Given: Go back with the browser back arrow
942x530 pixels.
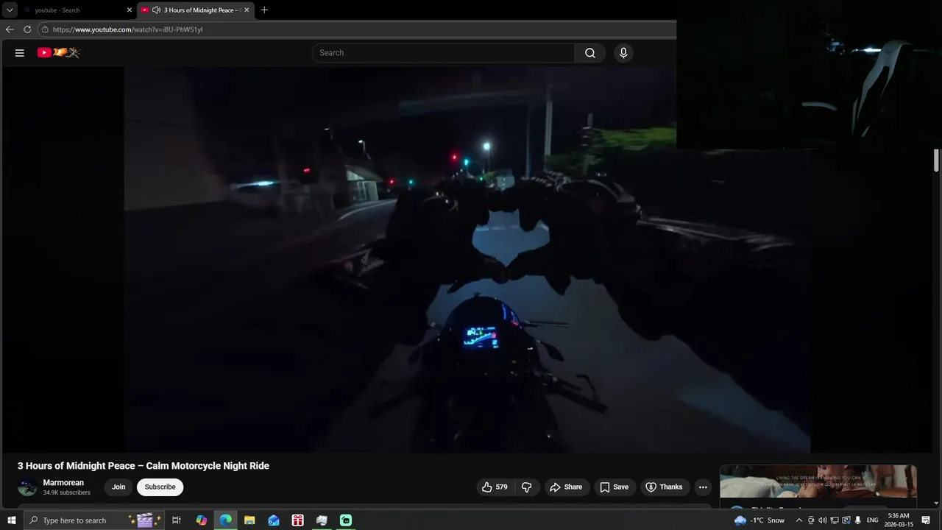Looking at the screenshot, I should [10, 29].
